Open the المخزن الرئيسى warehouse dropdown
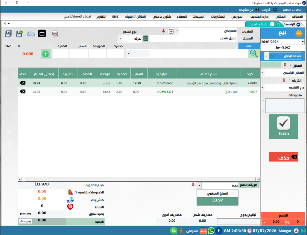This screenshot has height=235, width=307. (x=262, y=73)
